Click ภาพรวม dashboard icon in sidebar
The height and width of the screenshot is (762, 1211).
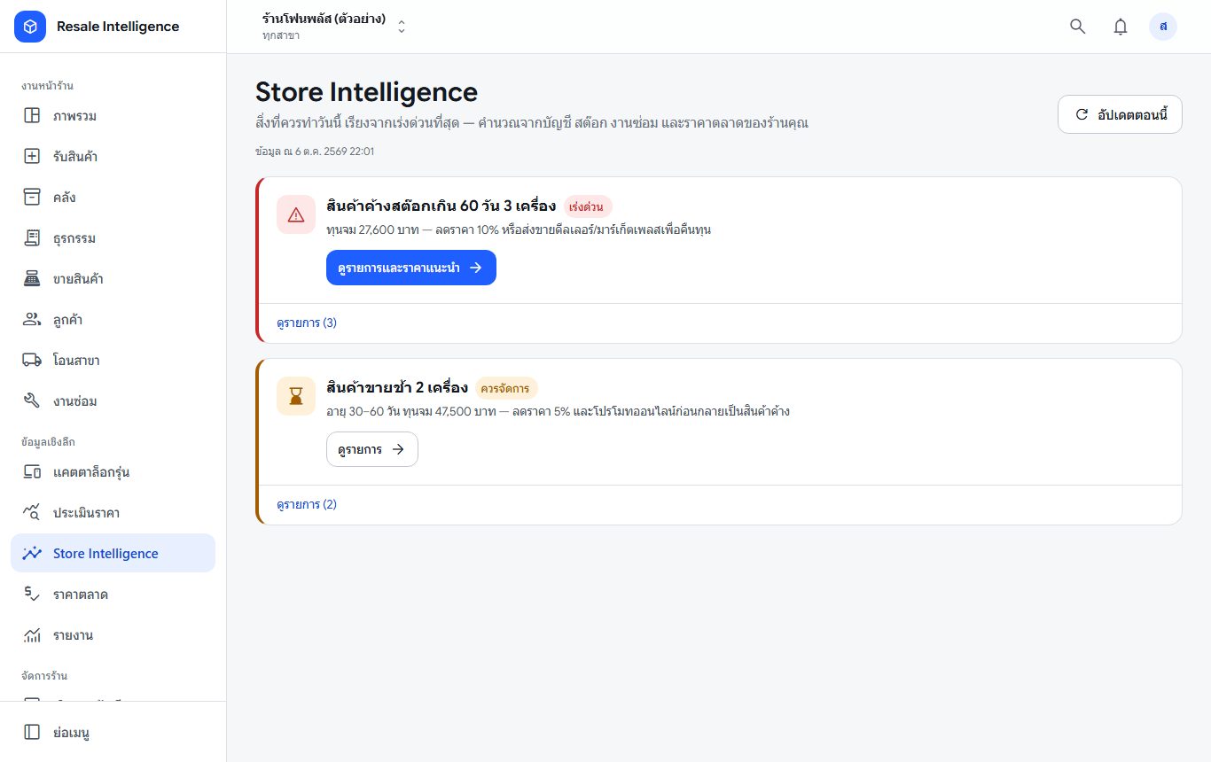pos(32,116)
